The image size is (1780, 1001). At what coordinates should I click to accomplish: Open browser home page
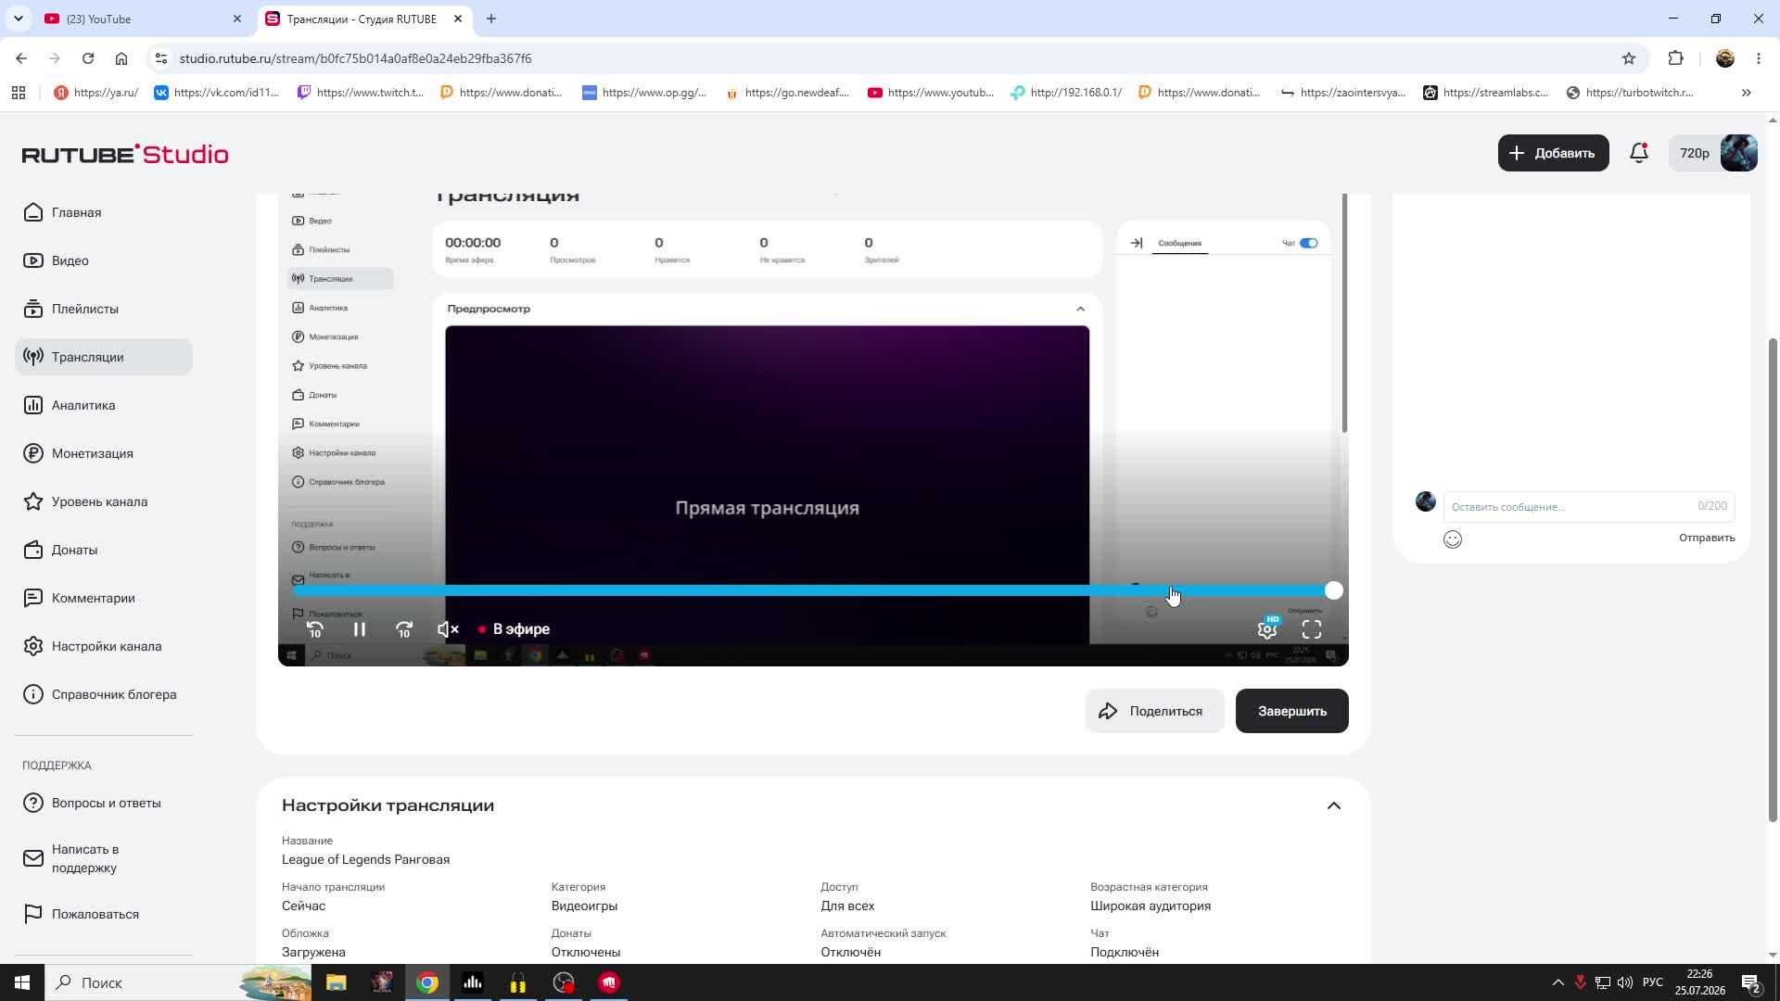[x=121, y=58]
